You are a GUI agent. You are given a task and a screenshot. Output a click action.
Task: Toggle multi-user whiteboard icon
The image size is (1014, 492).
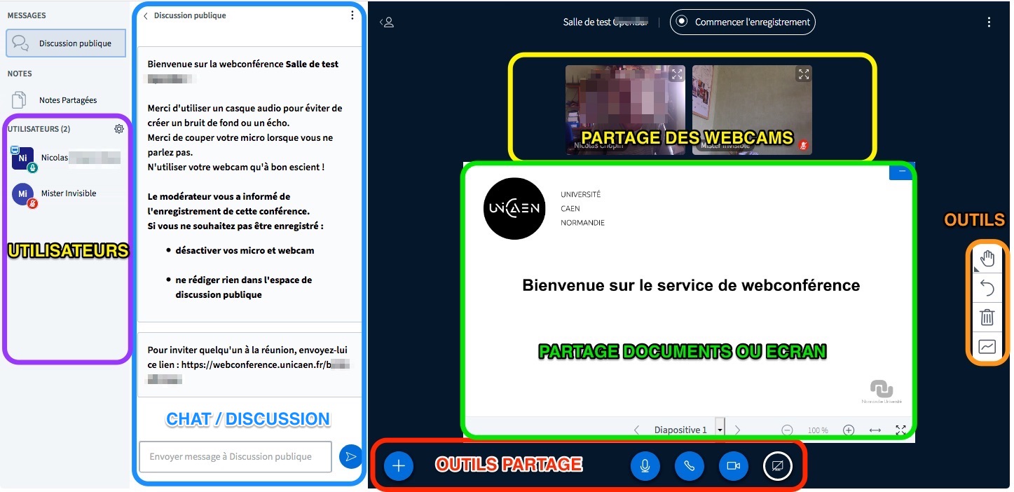click(x=987, y=347)
